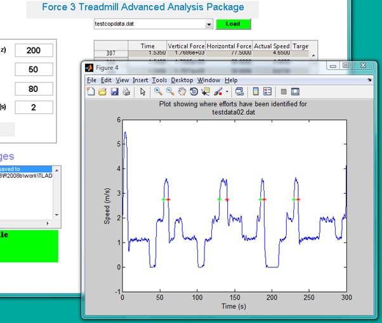Viewport: 382px width, 323px height.
Task: Enable the Rotate 3D tool
Action: point(193,92)
